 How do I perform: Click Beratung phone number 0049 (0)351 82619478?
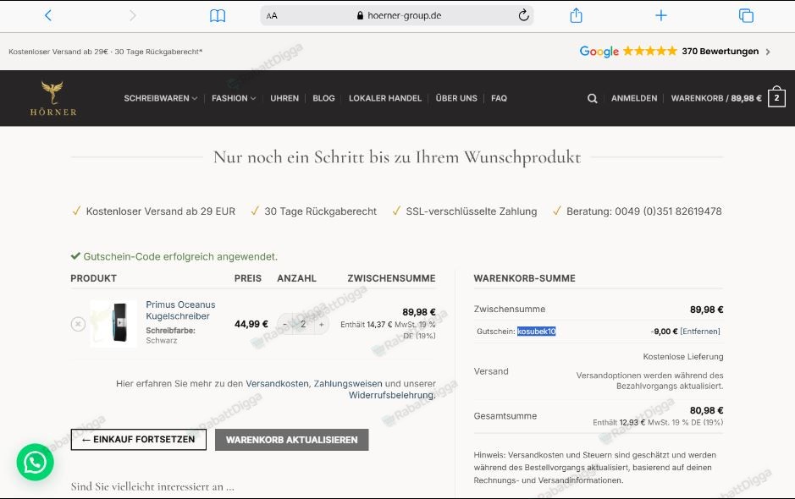pyautogui.click(x=668, y=211)
